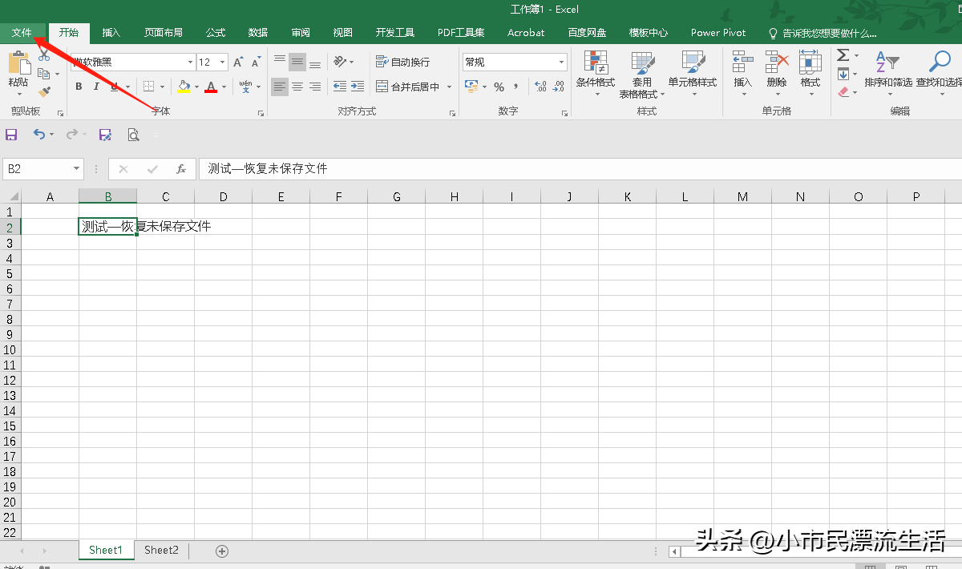Open the number format dropdown (常规)
962x569 pixels.
(561, 63)
